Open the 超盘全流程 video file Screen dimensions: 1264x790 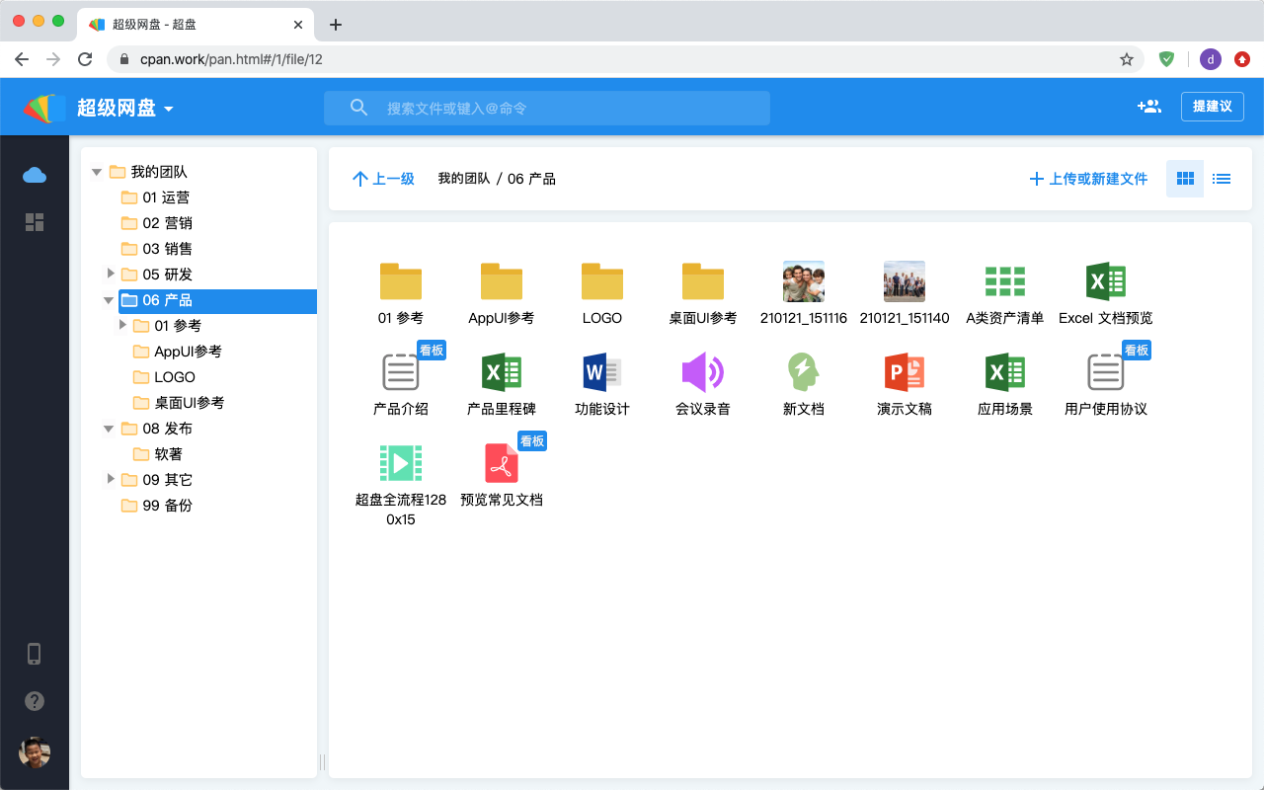coord(401,463)
